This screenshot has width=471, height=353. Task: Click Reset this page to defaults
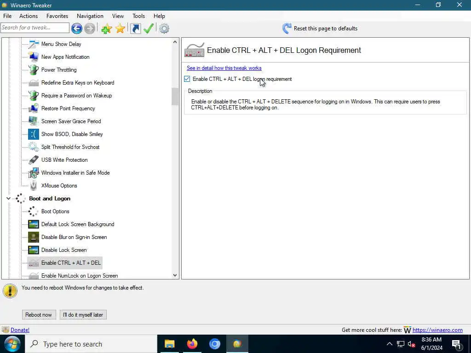[326, 28]
